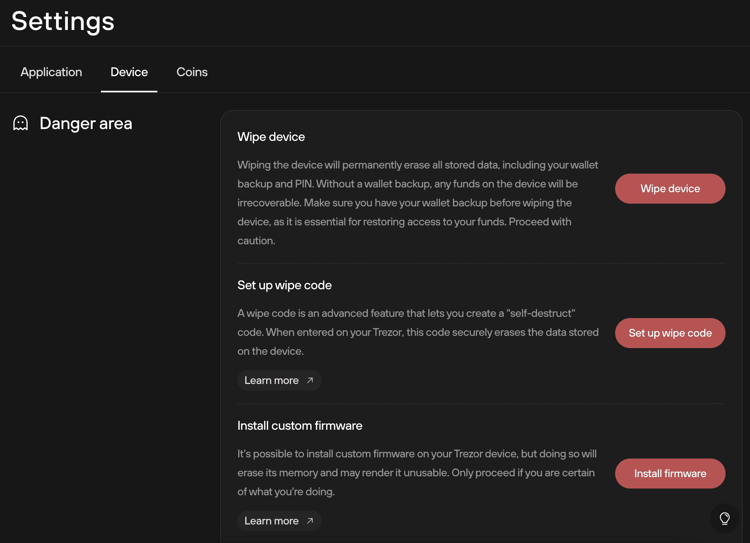Click the red Wipe device button
Image resolution: width=750 pixels, height=543 pixels.
[670, 189]
